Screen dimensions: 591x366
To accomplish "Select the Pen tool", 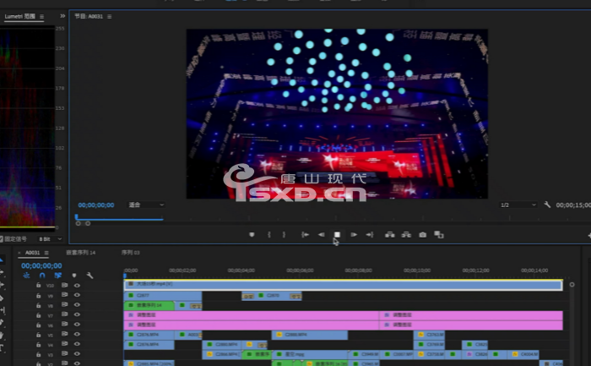I will point(2,323).
